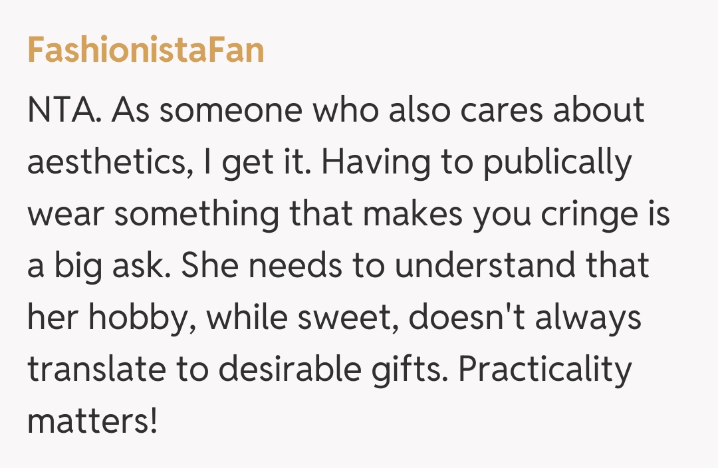Click the word "aesthetics" in the comment
718x468 pixels.
coord(106,162)
